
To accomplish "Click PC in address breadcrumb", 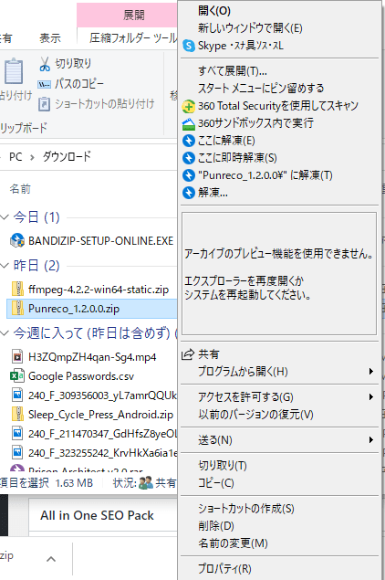I will [x=16, y=157].
